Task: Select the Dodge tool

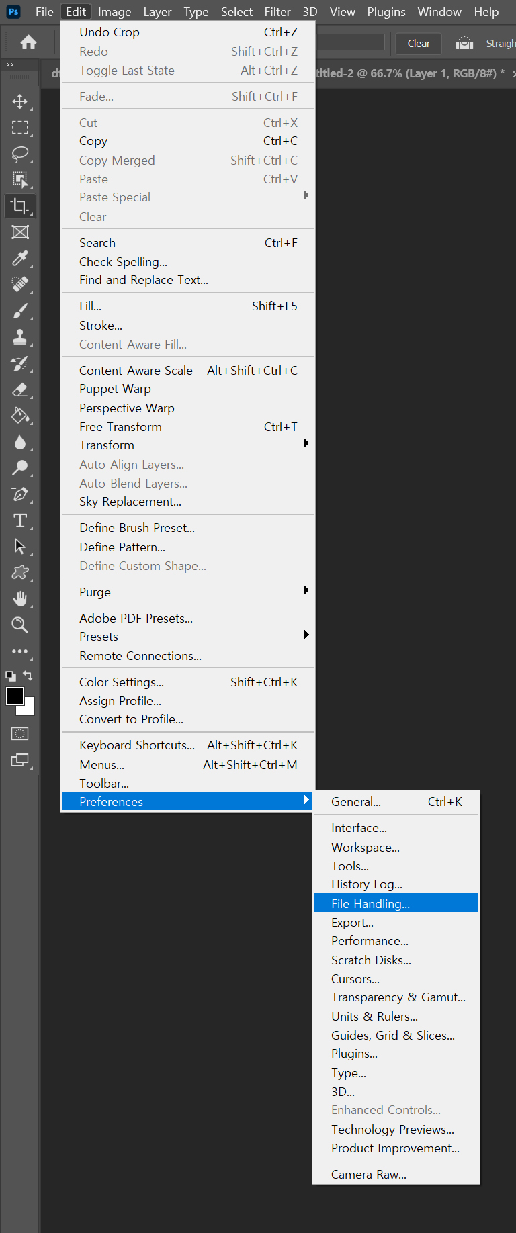Action: click(20, 468)
